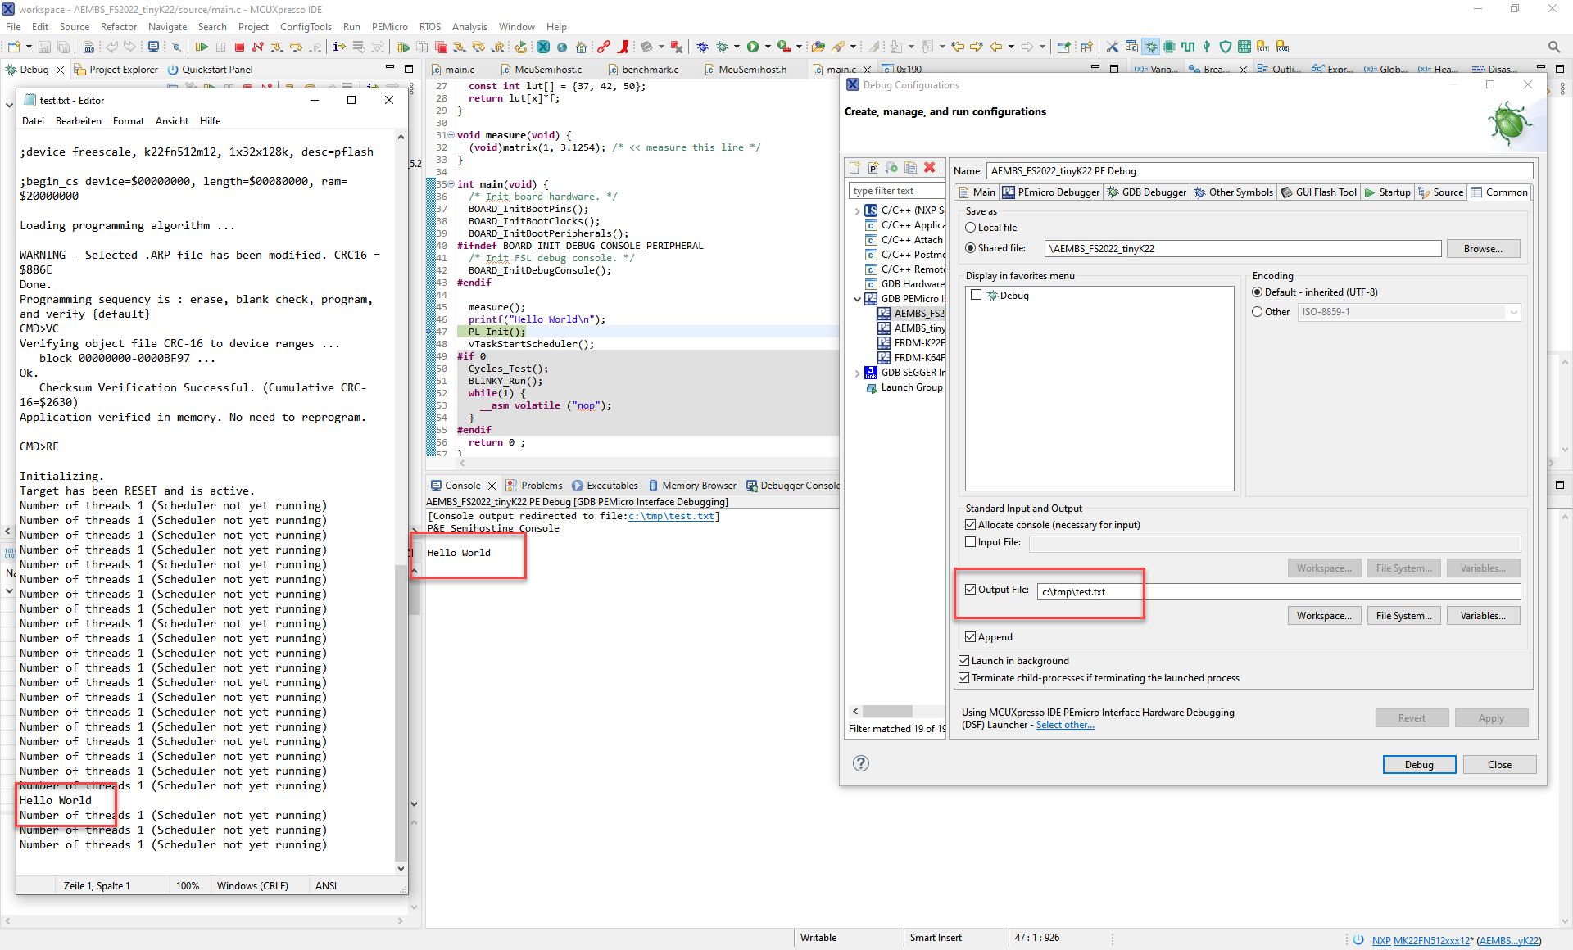Open the c:\tmp\test.txt console link
This screenshot has height=950, width=1573.
click(x=671, y=516)
